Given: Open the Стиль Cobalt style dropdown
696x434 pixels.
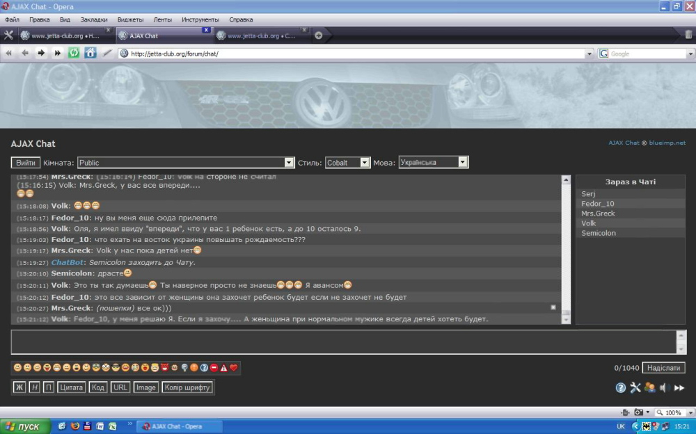Looking at the screenshot, I should pyautogui.click(x=347, y=163).
